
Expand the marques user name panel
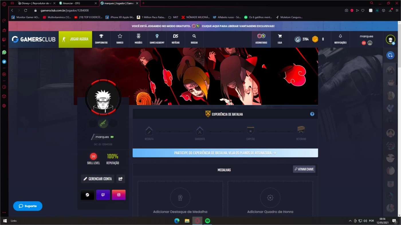point(366,39)
